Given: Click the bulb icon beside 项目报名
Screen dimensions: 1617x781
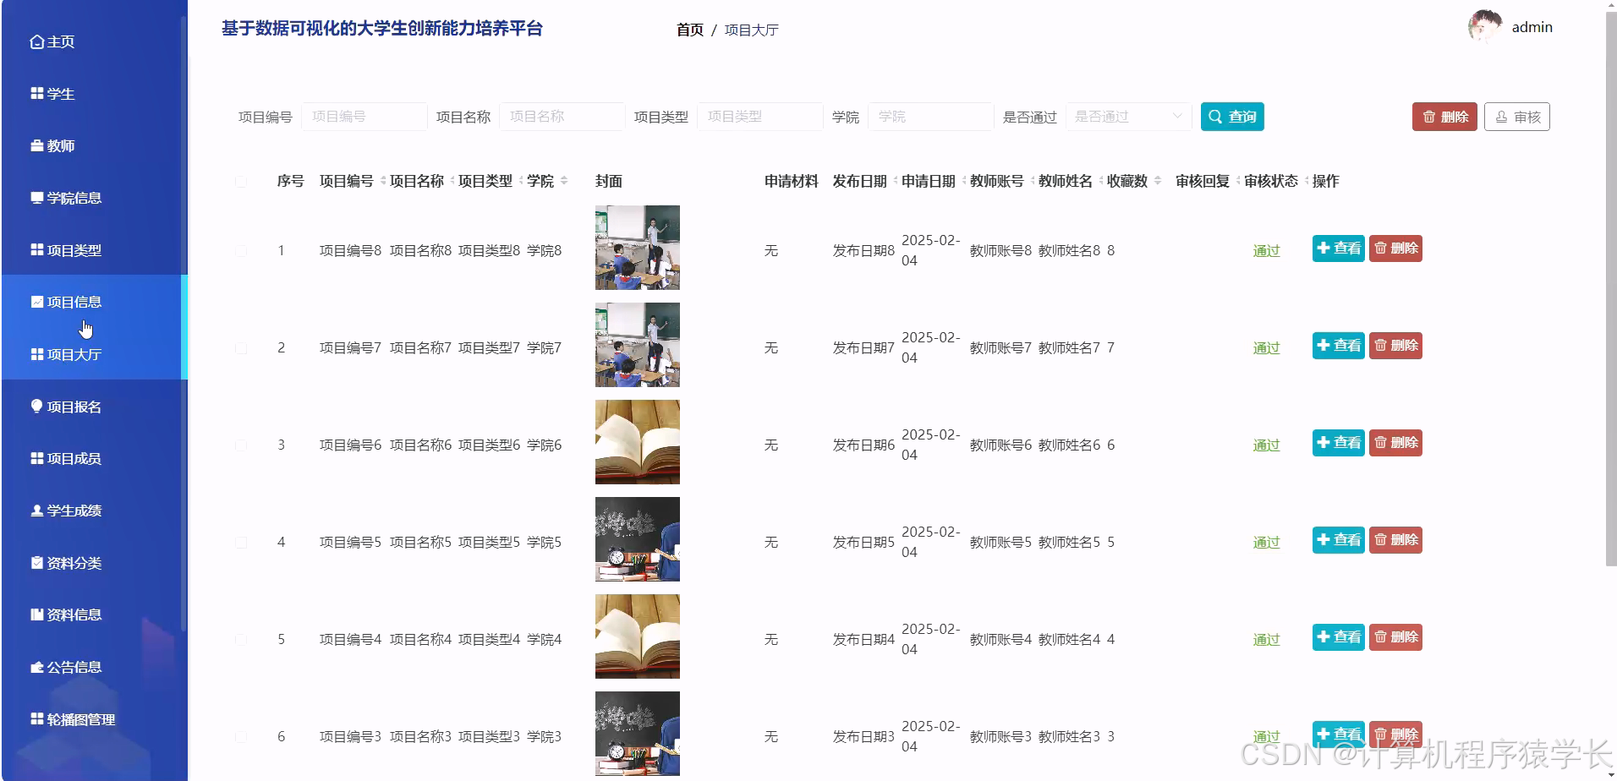Looking at the screenshot, I should coord(37,406).
